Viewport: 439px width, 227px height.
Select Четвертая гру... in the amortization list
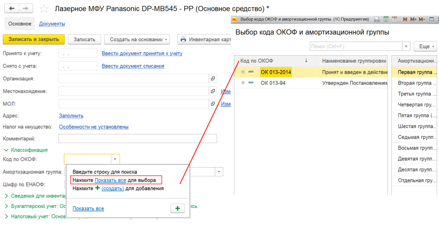(x=415, y=105)
